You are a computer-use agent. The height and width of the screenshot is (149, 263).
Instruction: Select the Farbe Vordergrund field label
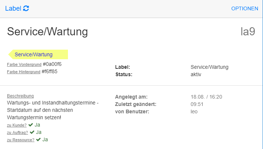point(24,65)
